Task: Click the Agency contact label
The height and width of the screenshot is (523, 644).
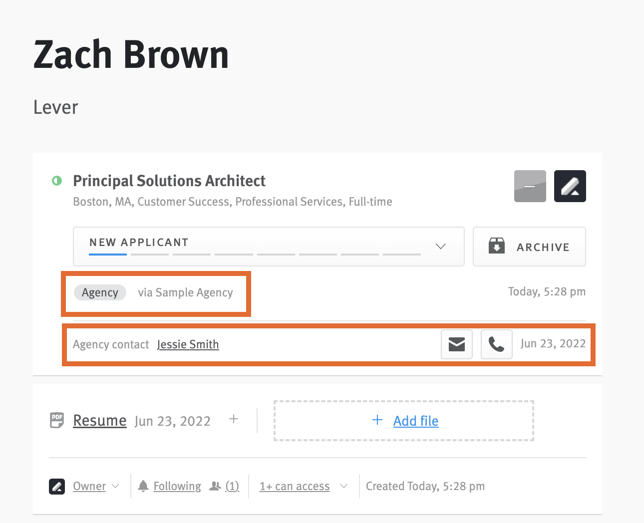Action: [x=111, y=345]
